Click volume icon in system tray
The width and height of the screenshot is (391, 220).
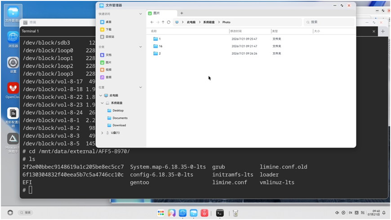click(337, 212)
